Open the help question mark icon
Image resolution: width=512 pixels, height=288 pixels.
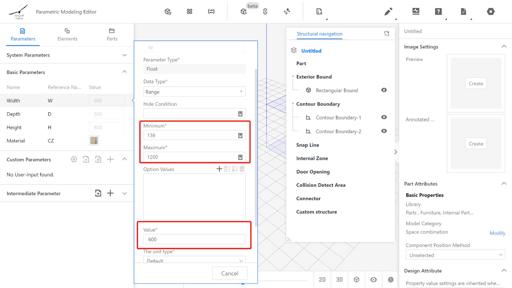tap(438, 12)
